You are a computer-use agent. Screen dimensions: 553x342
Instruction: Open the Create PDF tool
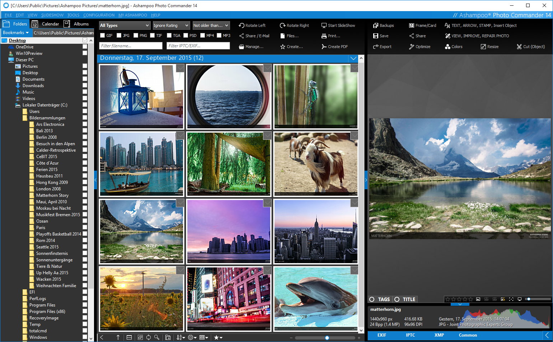pyautogui.click(x=334, y=47)
